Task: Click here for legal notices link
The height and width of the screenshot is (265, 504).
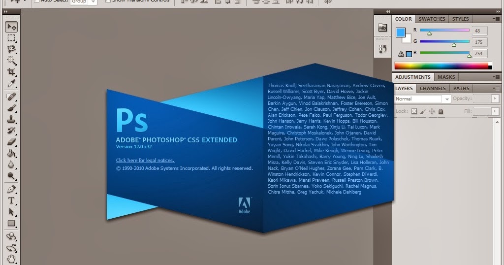Action: pos(145,161)
